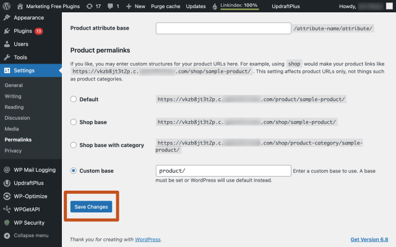Open the Tools menu label

pyautogui.click(x=20, y=57)
